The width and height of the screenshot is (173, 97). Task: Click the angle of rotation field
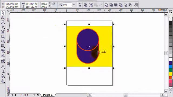[x=67, y=5]
